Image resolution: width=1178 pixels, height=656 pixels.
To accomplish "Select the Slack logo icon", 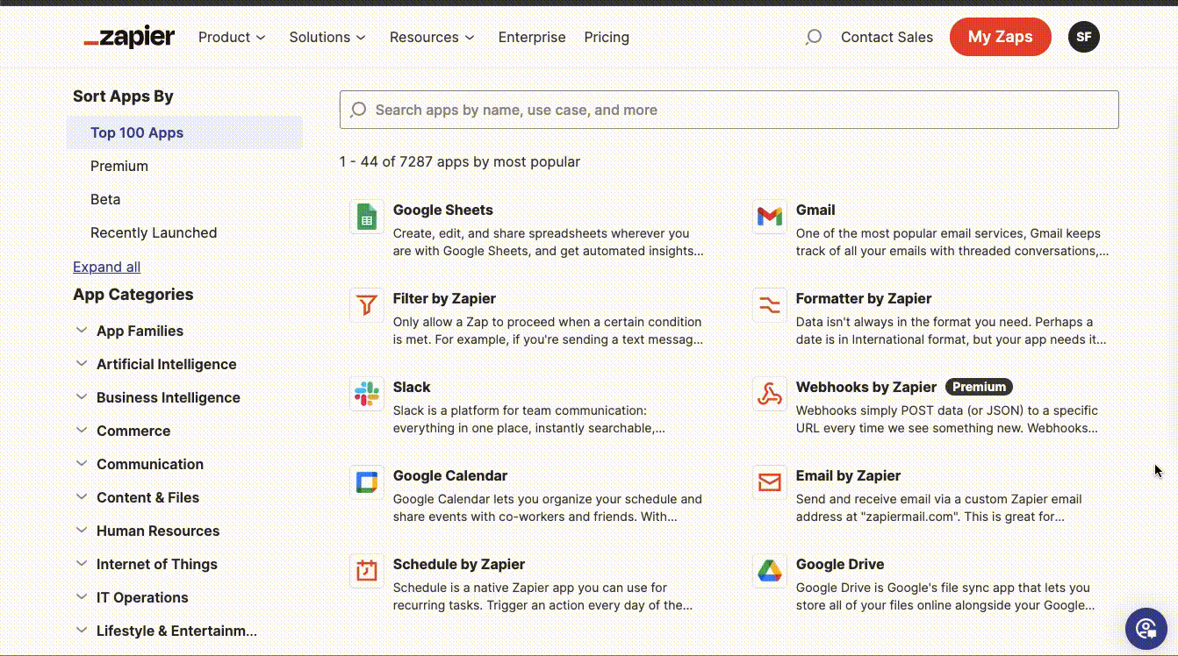I will (x=366, y=394).
